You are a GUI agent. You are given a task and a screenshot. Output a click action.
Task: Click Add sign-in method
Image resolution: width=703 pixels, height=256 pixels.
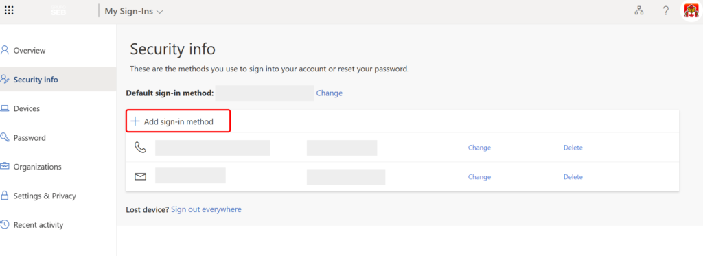click(178, 121)
